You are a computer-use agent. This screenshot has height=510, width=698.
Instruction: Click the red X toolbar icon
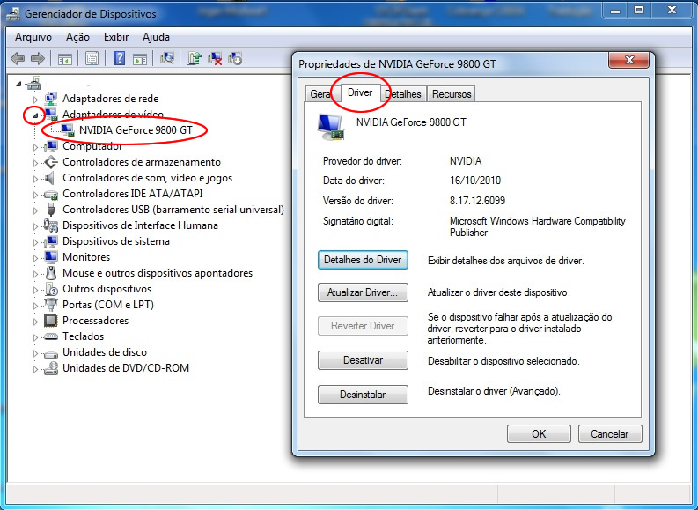pyautogui.click(x=215, y=59)
